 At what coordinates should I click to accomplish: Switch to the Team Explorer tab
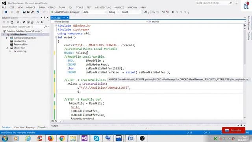pyautogui.click(x=43, y=127)
